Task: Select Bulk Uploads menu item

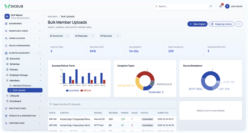Action: coord(25,90)
